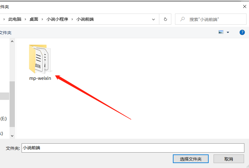249x168 pixels.
Task: Expand the chevron after 桌面
Action: pos(42,19)
